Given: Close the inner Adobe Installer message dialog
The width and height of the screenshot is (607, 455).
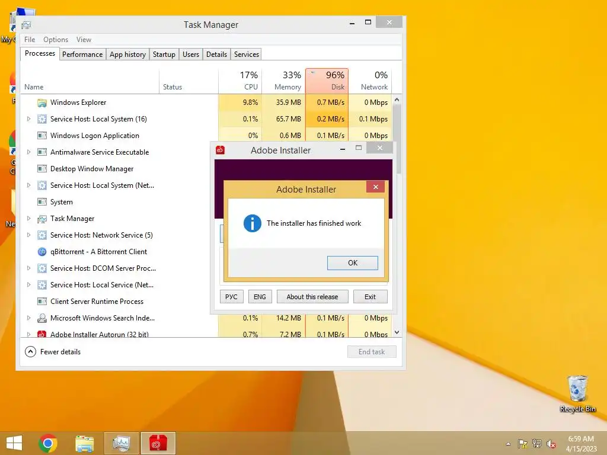Looking at the screenshot, I should 375,187.
